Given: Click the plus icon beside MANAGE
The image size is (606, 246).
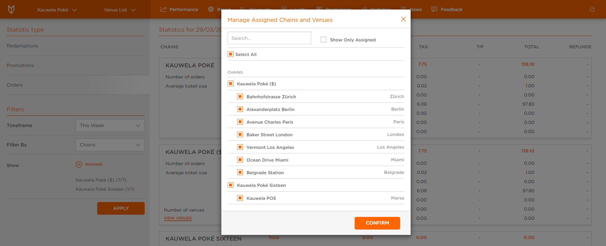Looking at the screenshot, I should coord(79,164).
